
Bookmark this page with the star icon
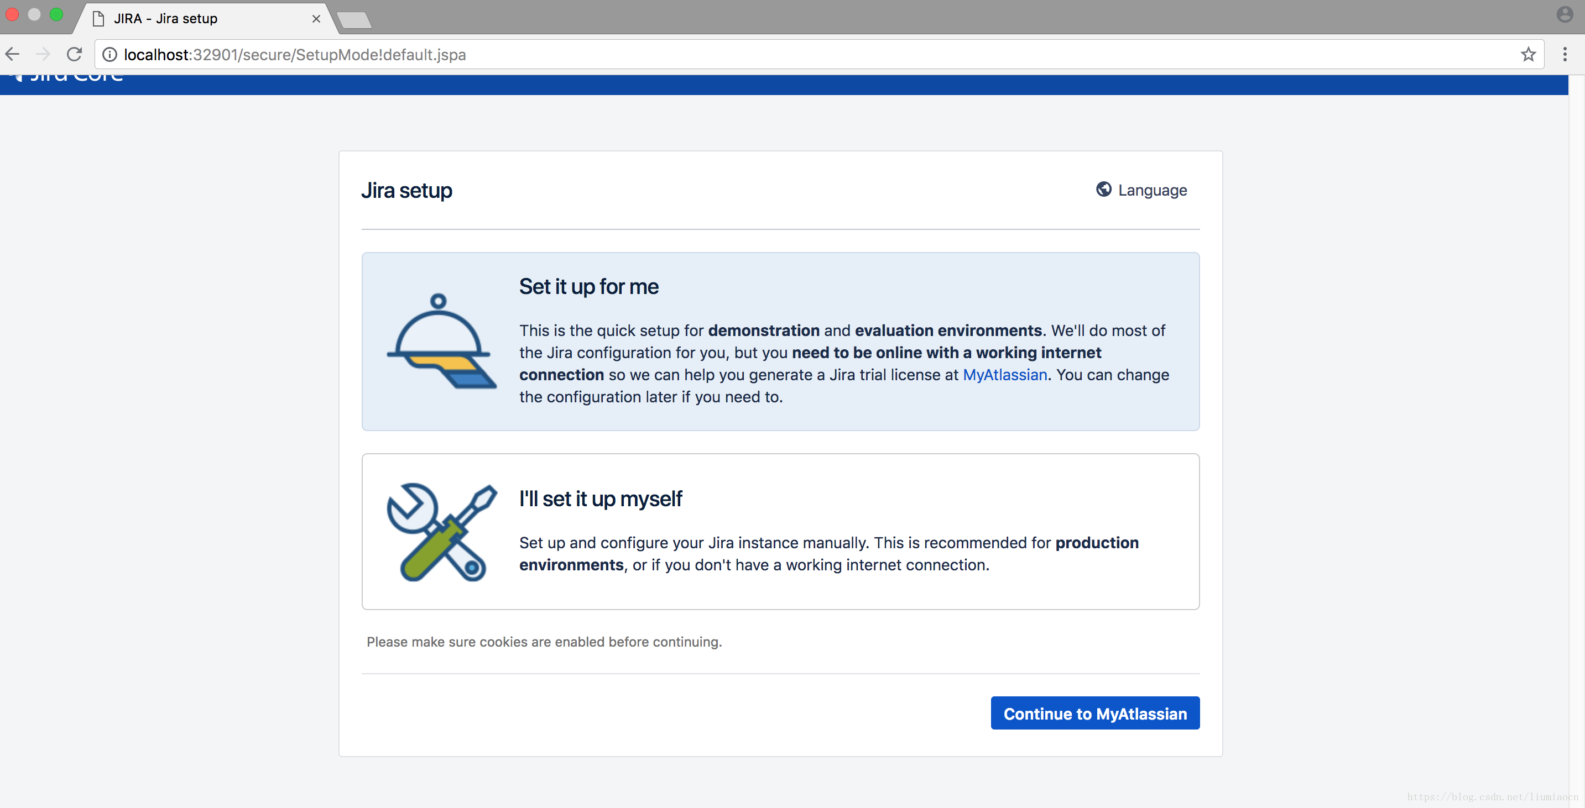coord(1528,55)
